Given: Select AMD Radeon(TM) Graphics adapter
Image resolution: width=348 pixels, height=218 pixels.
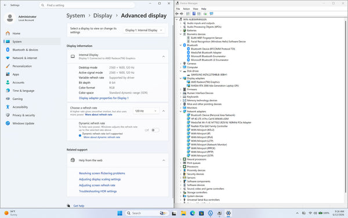Looking at the screenshot, I should [x=205, y=82].
